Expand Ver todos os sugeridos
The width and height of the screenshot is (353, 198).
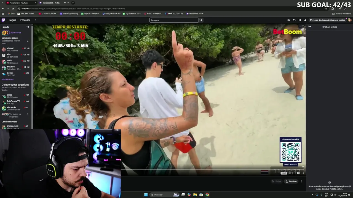[15, 115]
